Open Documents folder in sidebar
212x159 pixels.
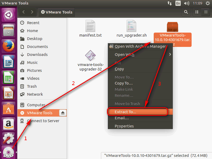[42, 47]
